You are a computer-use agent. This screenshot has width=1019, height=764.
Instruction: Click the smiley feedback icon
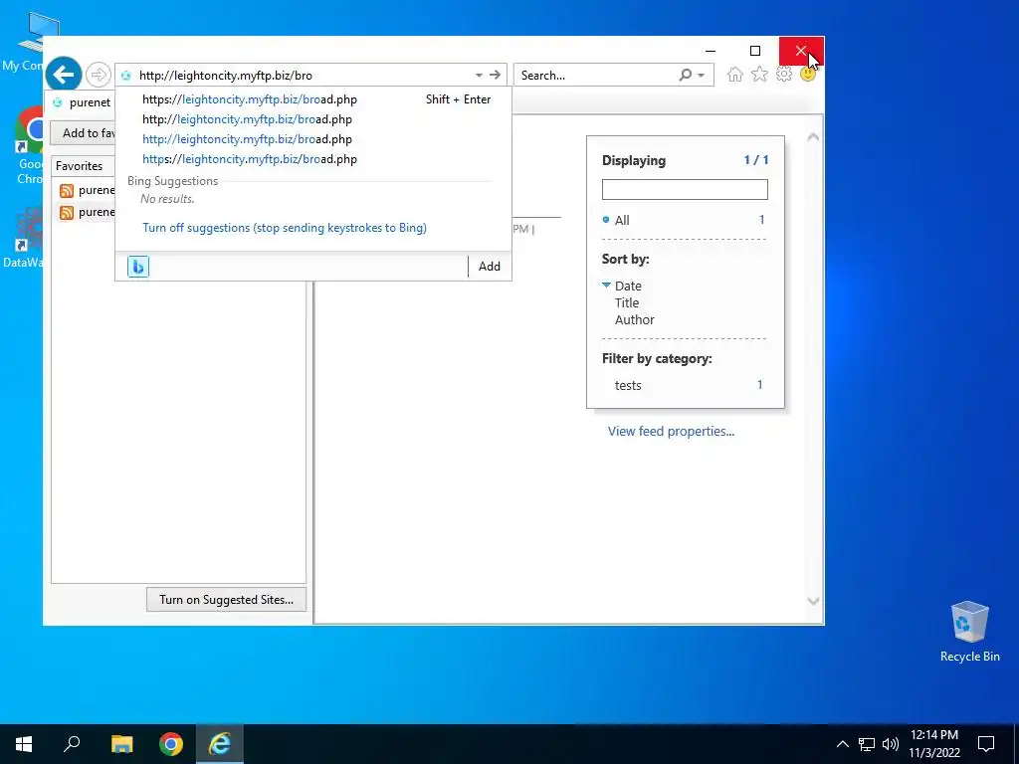(x=808, y=74)
